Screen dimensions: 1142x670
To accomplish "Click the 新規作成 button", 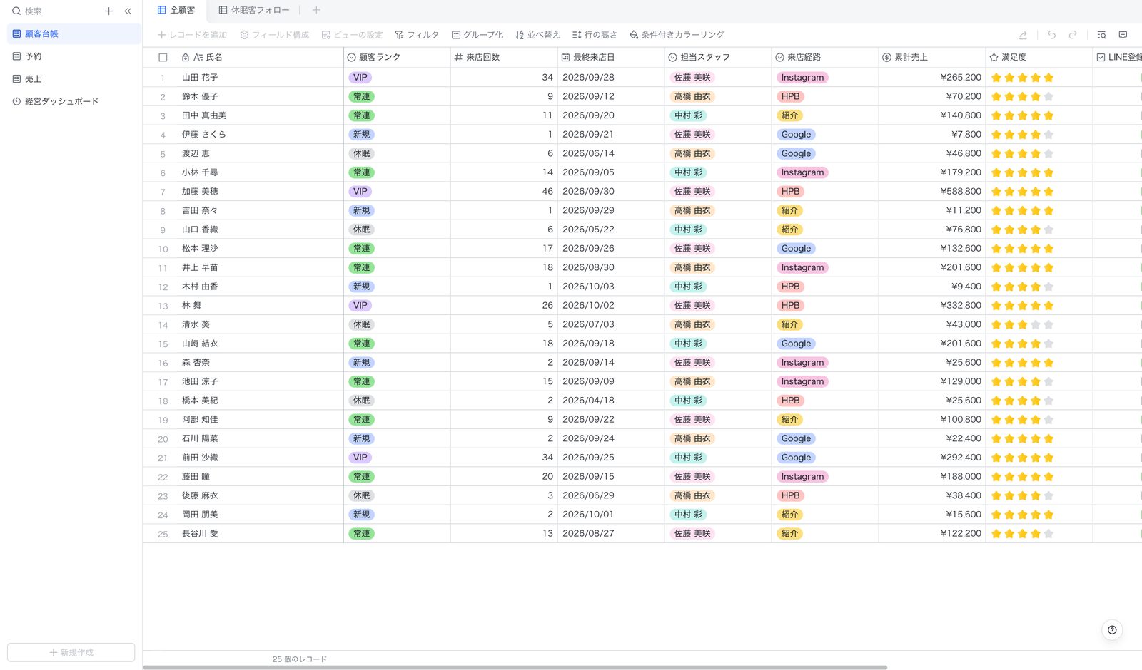I will 71,652.
